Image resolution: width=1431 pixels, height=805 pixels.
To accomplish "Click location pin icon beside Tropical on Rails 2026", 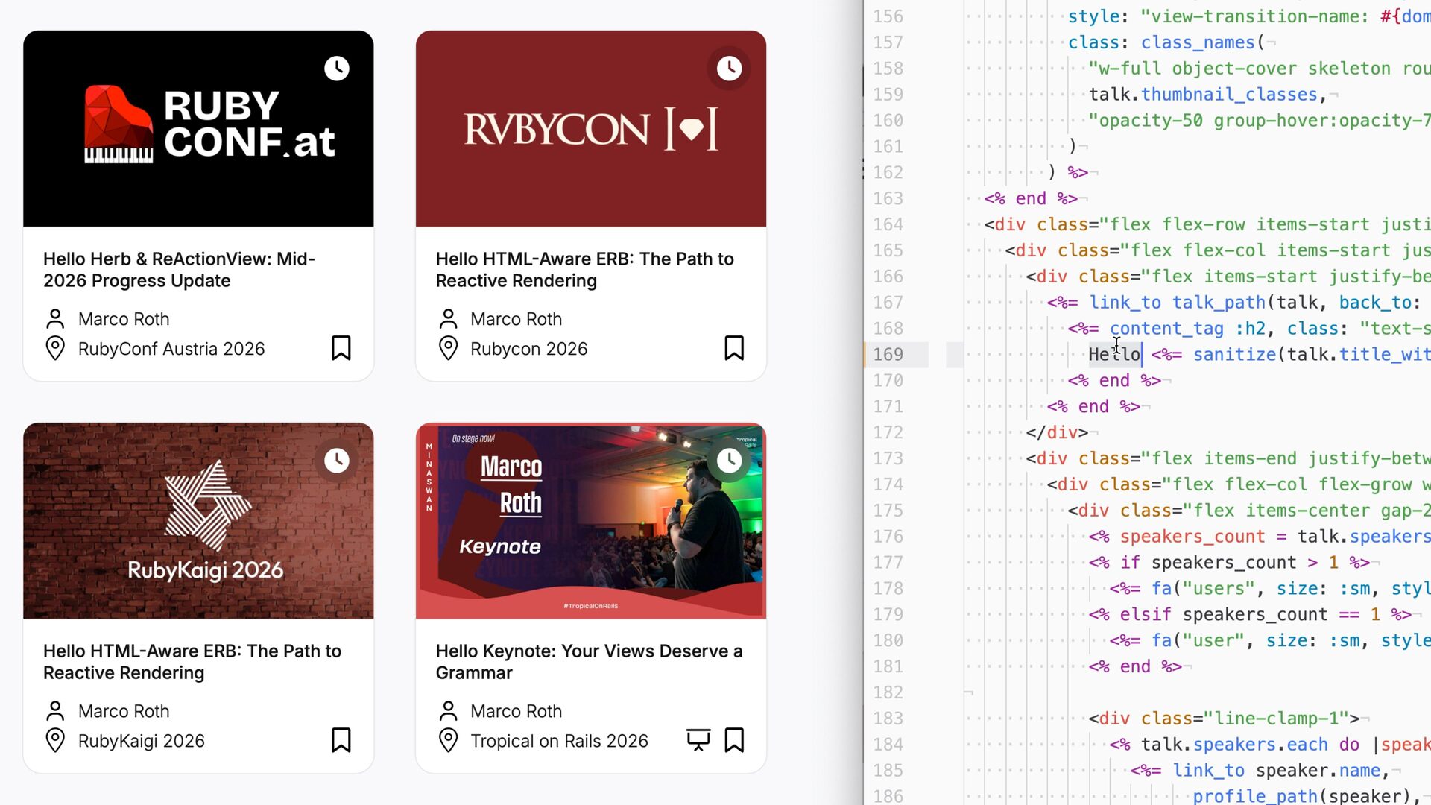I will point(448,740).
